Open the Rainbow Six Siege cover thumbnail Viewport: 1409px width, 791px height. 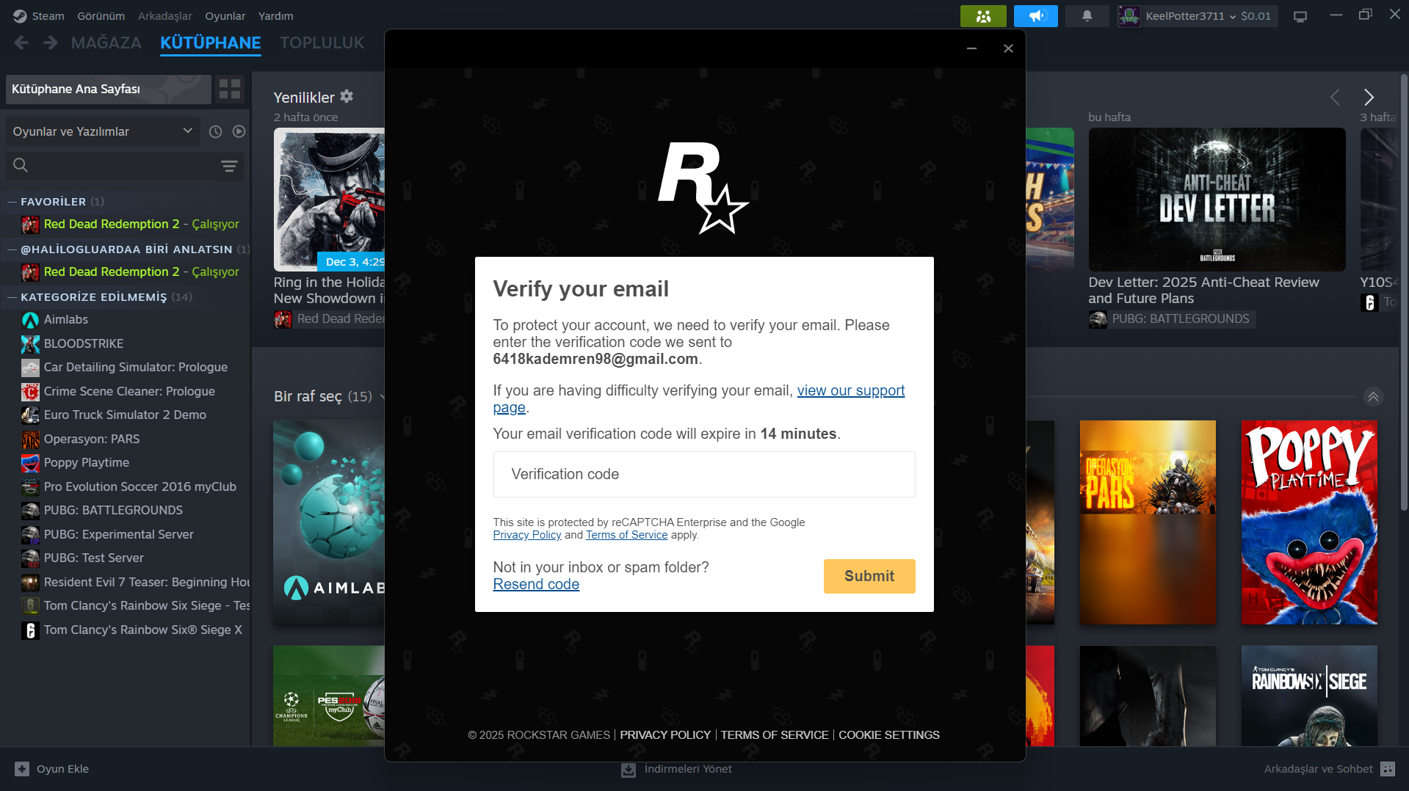(x=1309, y=696)
